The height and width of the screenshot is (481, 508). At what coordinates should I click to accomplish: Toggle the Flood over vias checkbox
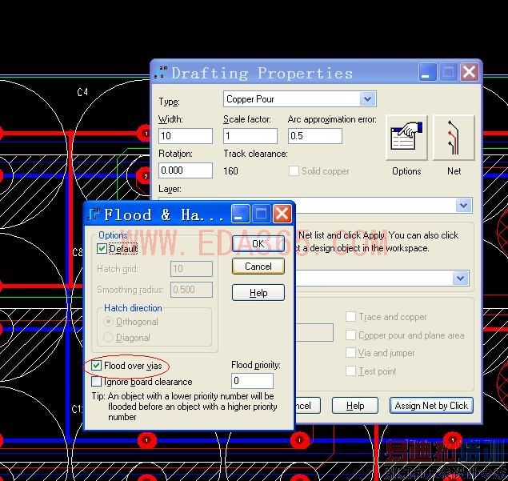pos(96,365)
